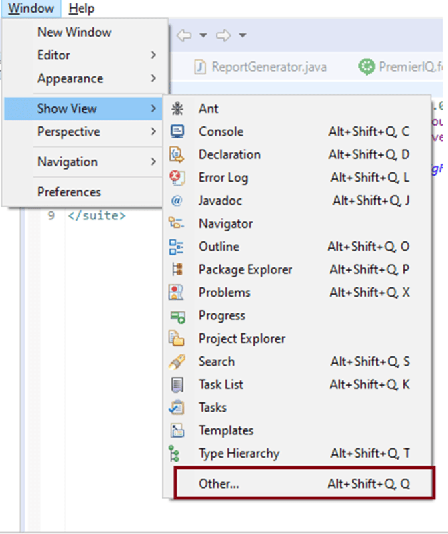The width and height of the screenshot is (448, 534).
Task: Click the Search flashlight icon
Action: 177,362
